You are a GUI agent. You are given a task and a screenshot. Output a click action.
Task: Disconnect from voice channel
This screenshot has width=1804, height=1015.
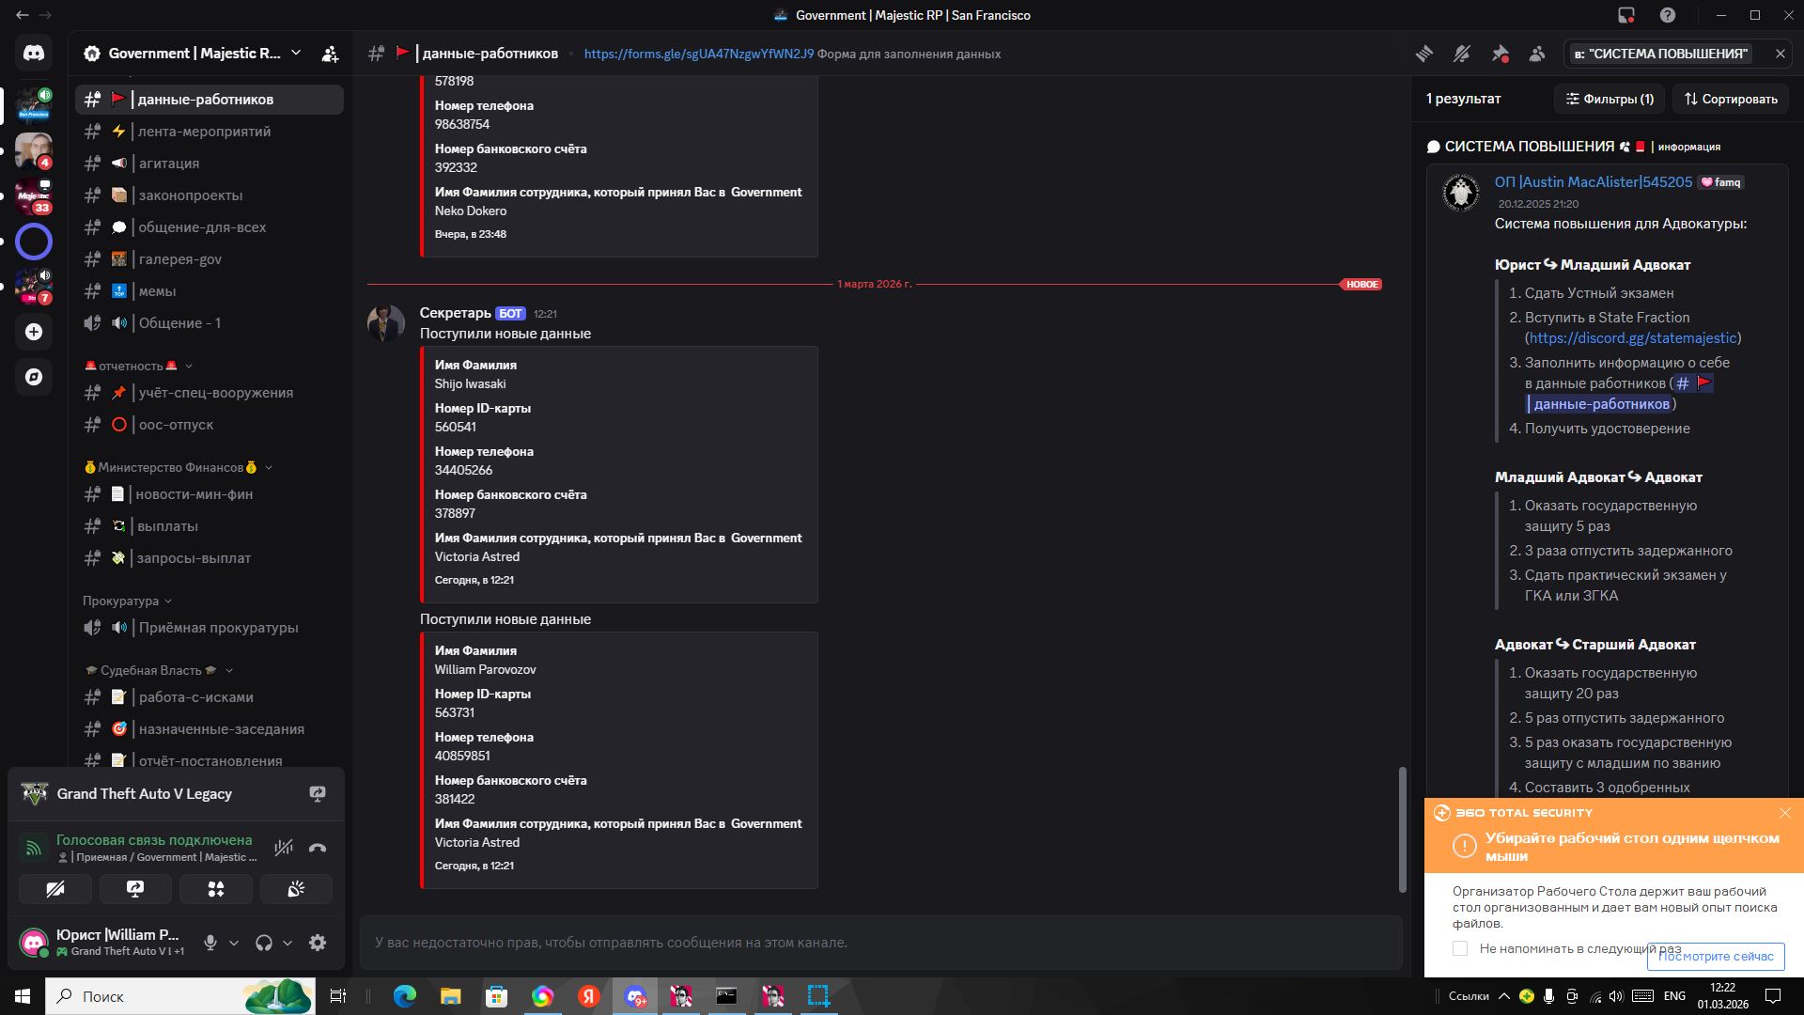pyautogui.click(x=318, y=848)
